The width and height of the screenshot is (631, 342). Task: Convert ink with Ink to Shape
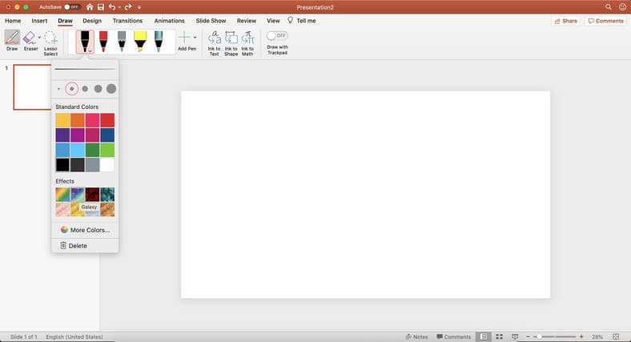click(x=231, y=43)
